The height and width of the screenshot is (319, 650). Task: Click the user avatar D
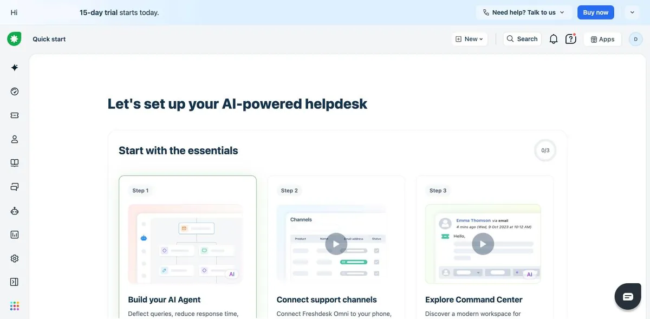tap(635, 39)
